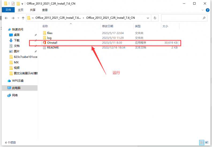Click the search magnifier icon
This screenshot has height=147, width=212.
(x=204, y=18)
